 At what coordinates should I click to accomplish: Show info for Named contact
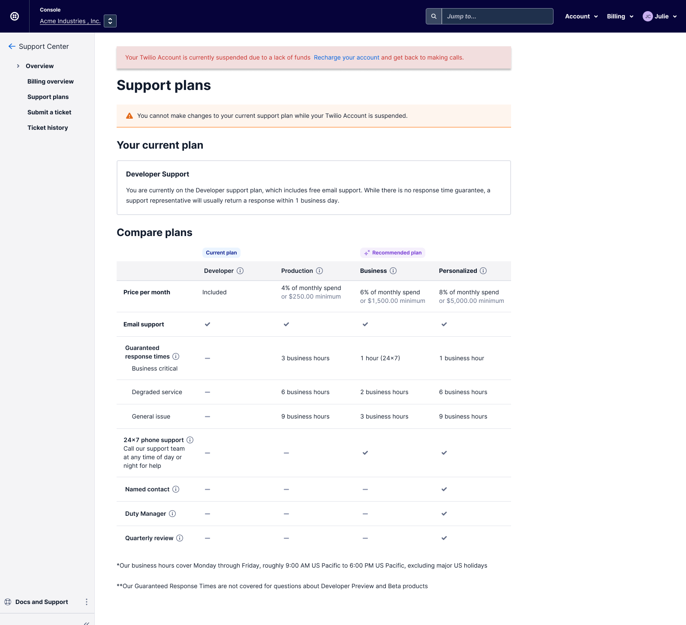point(176,489)
